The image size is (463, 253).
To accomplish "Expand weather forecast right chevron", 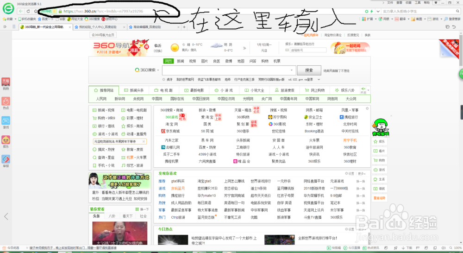I will pyautogui.click(x=244, y=48).
